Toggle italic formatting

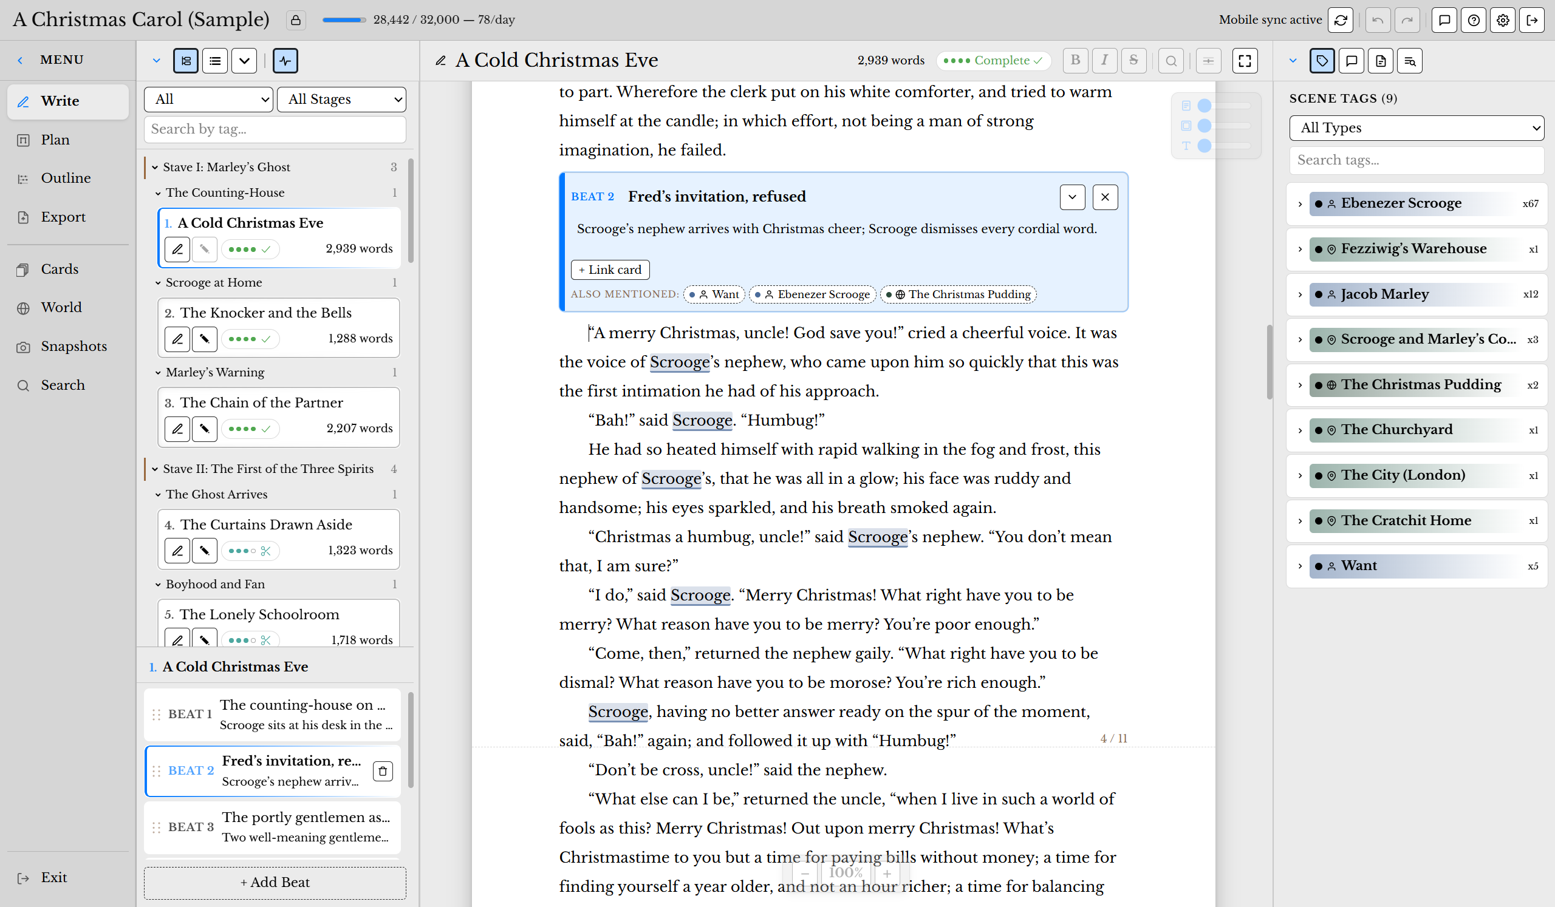point(1104,61)
